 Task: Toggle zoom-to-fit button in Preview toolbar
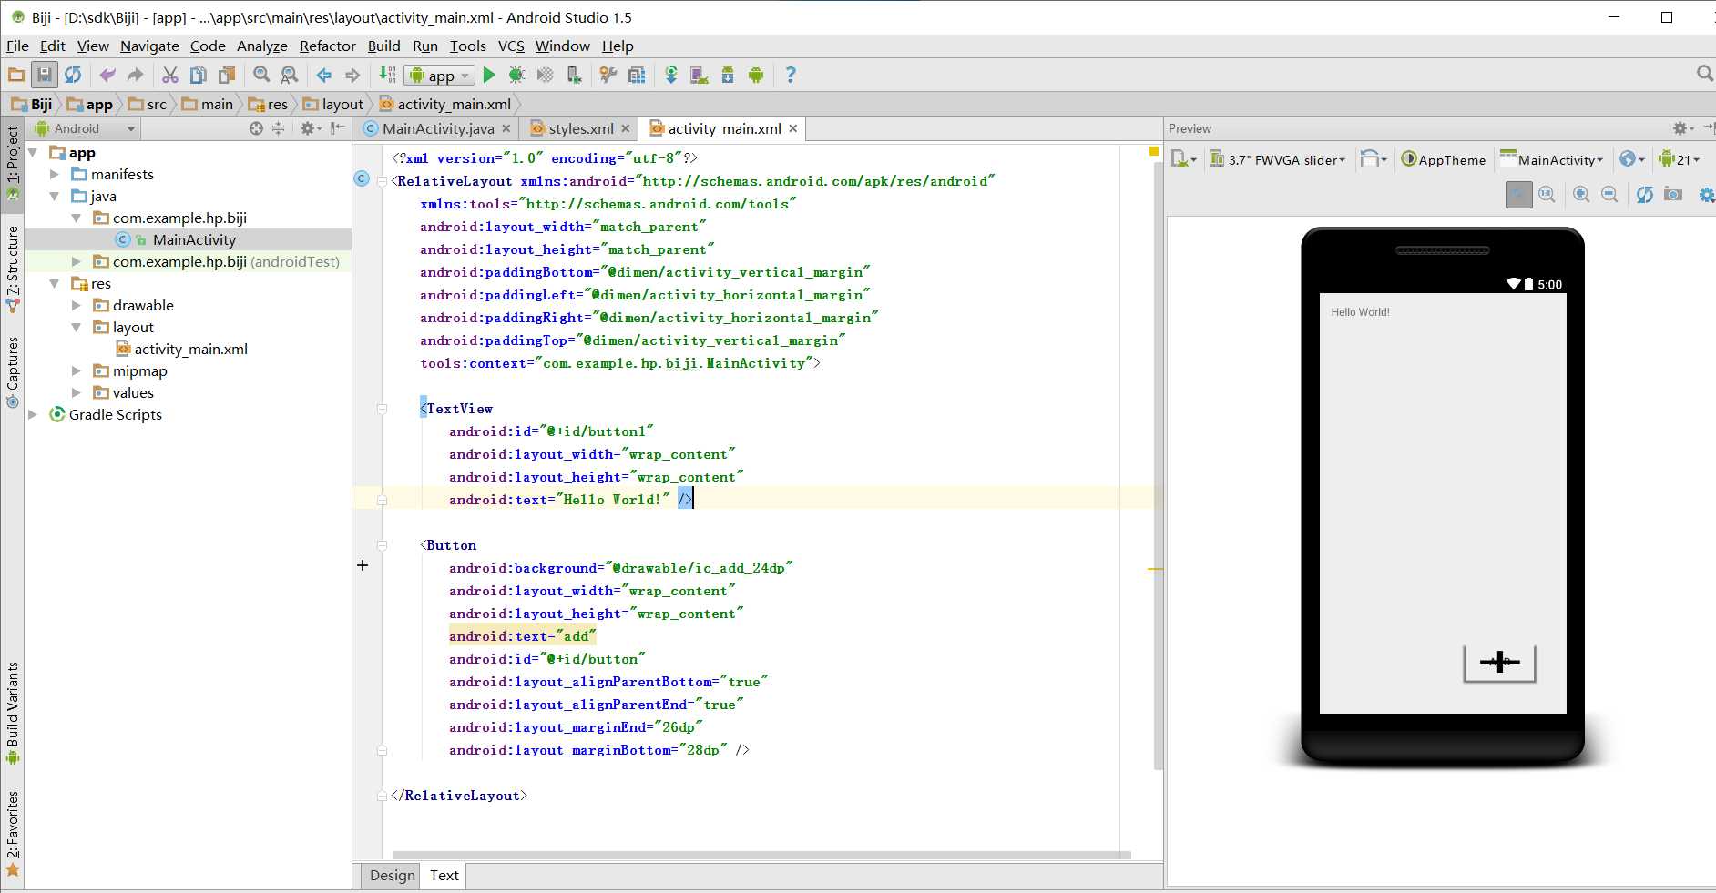[1518, 194]
